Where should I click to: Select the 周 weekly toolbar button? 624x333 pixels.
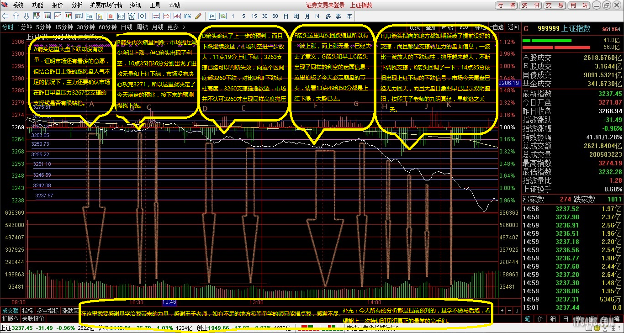click(x=296, y=16)
